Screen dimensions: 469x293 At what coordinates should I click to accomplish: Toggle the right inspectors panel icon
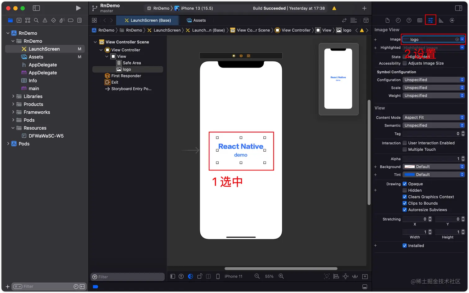point(458,8)
